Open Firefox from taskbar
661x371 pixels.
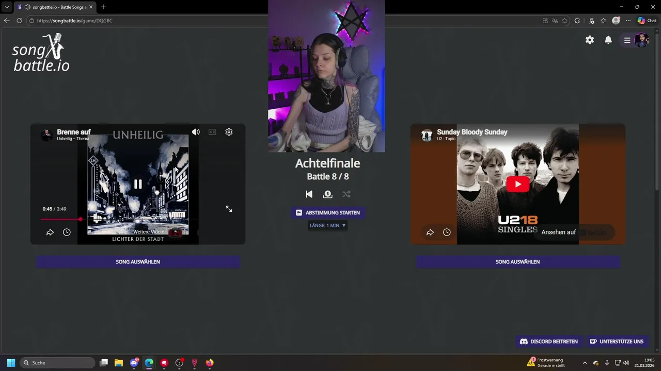(x=209, y=363)
